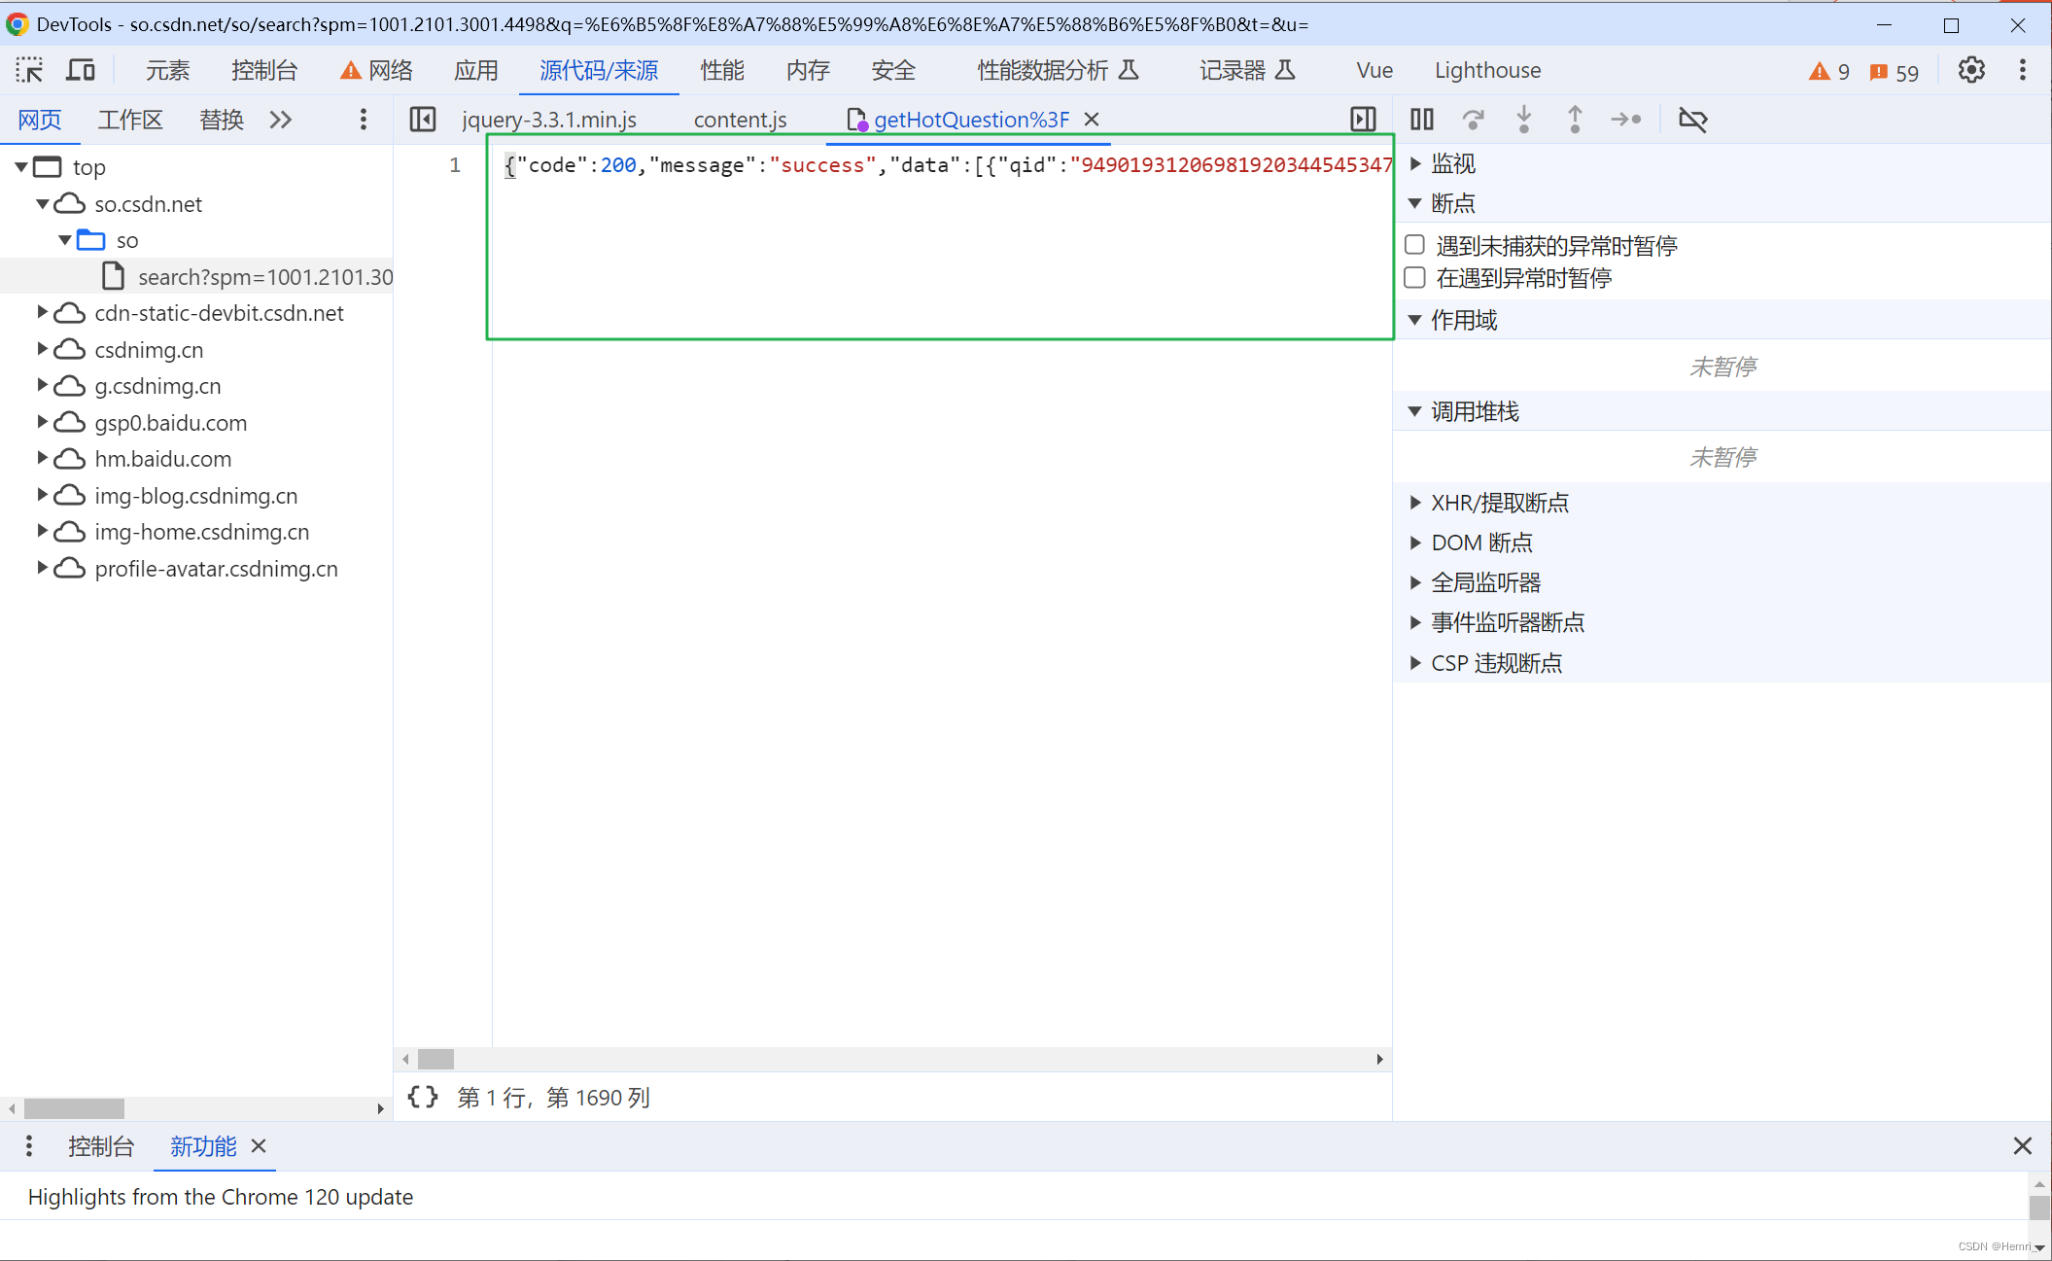Activate the inspect element picker icon
This screenshot has width=2052, height=1261.
[29, 70]
